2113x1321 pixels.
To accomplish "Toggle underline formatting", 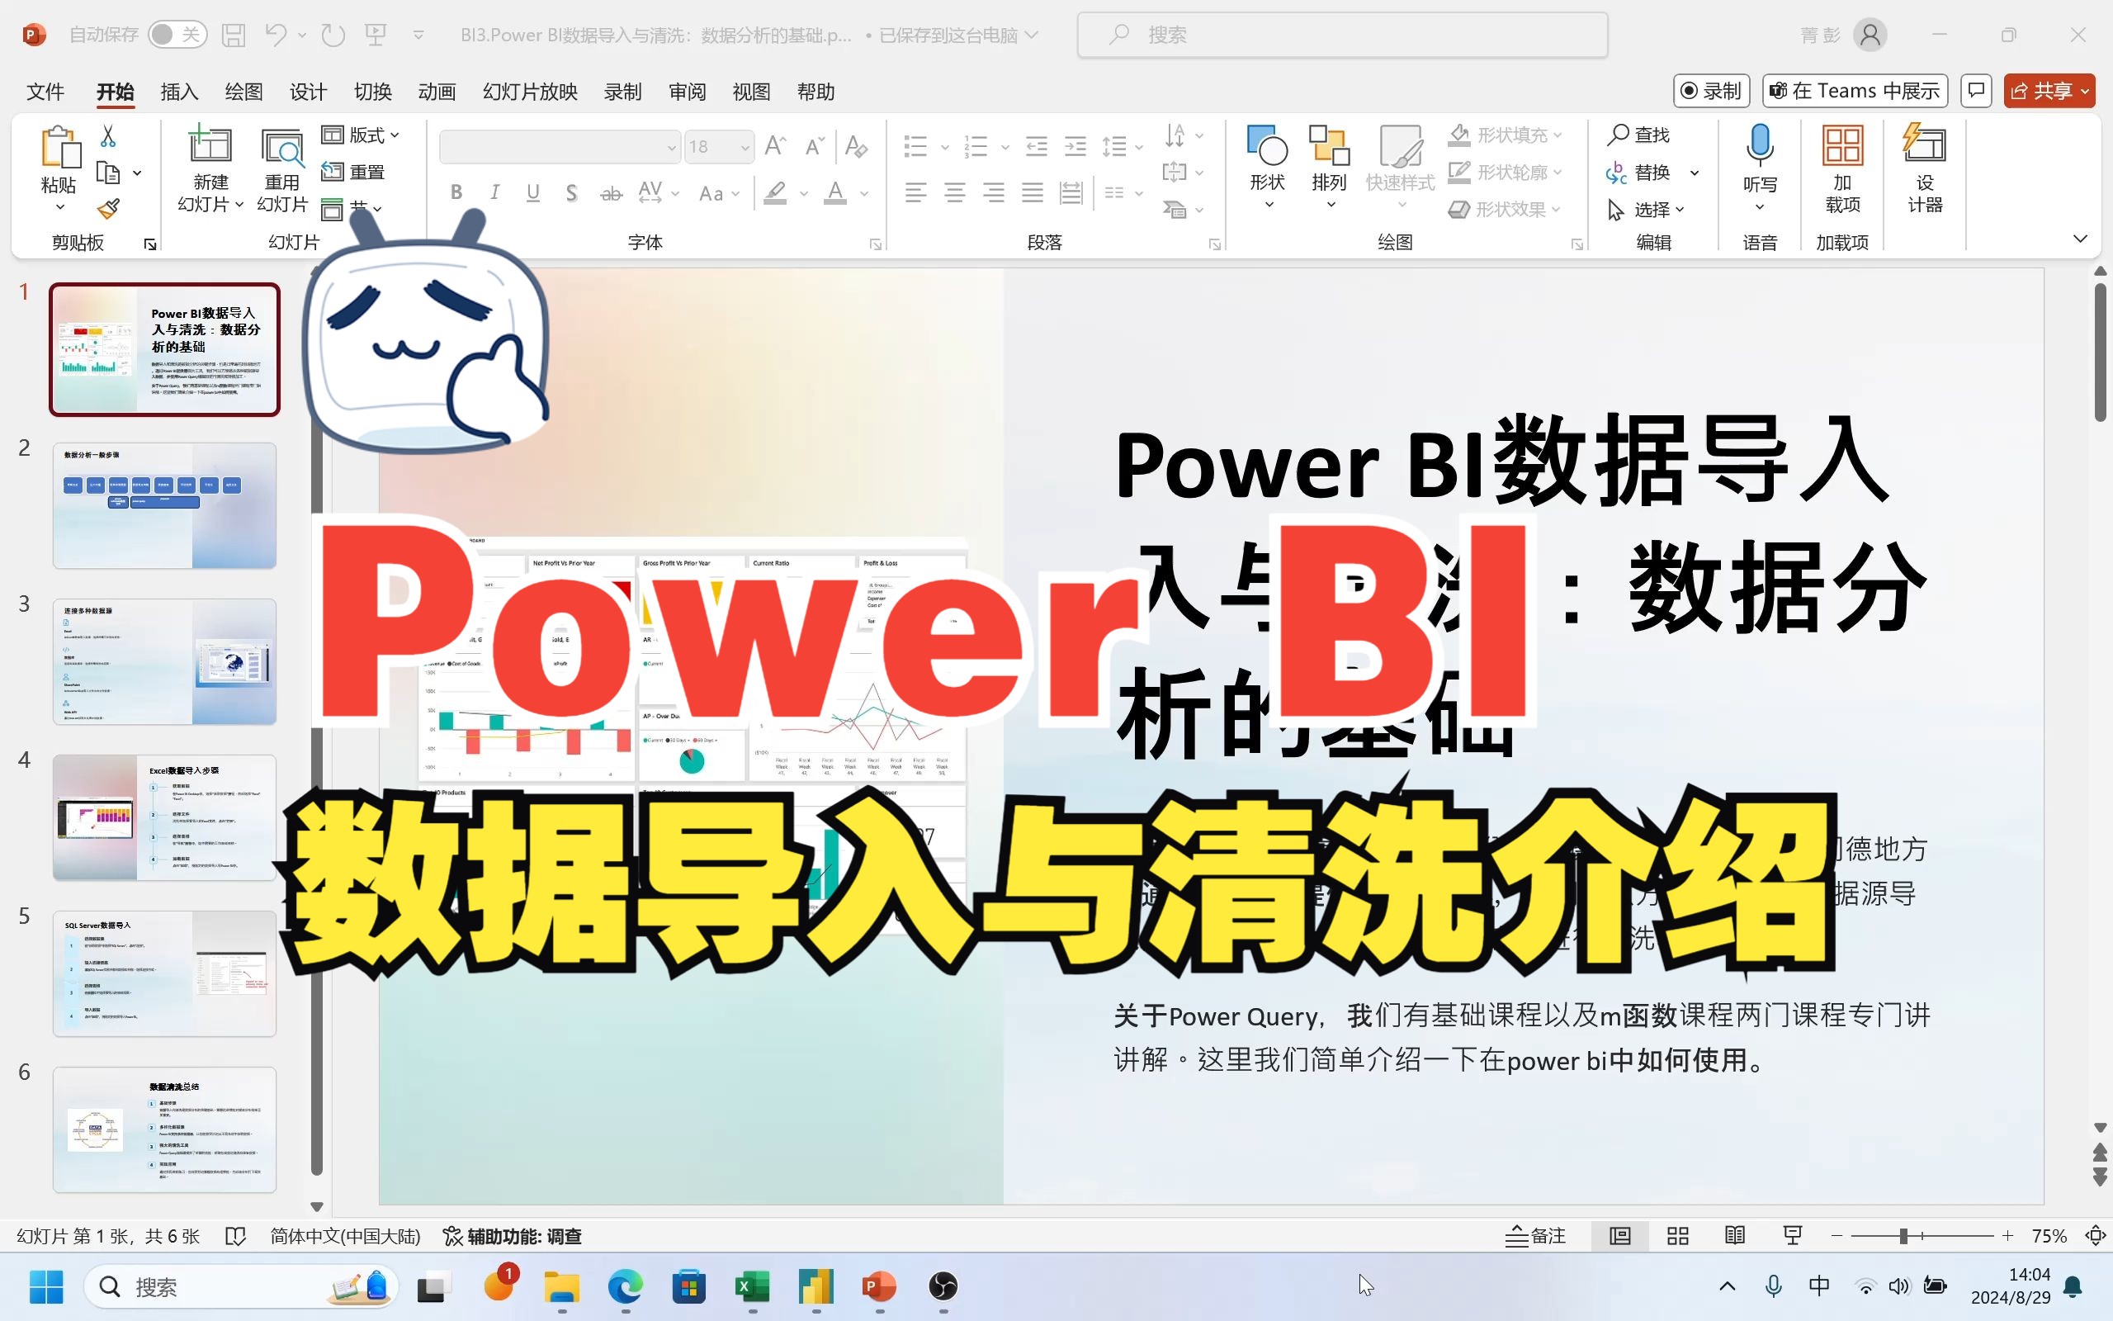I will 532,192.
